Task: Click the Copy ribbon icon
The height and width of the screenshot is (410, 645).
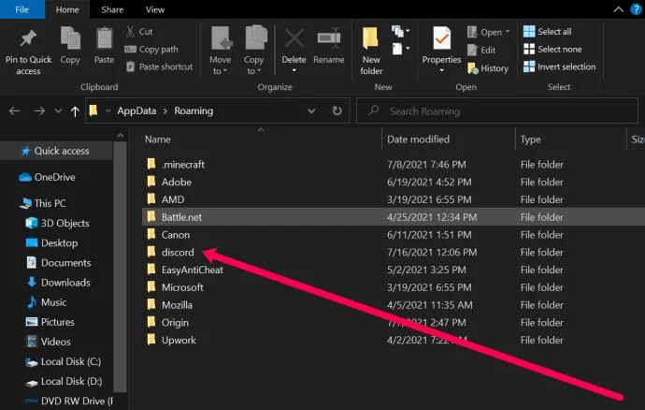Action: coord(70,38)
